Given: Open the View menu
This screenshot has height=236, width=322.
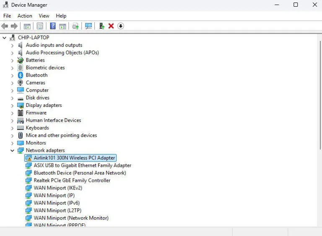Looking at the screenshot, I should point(44,16).
